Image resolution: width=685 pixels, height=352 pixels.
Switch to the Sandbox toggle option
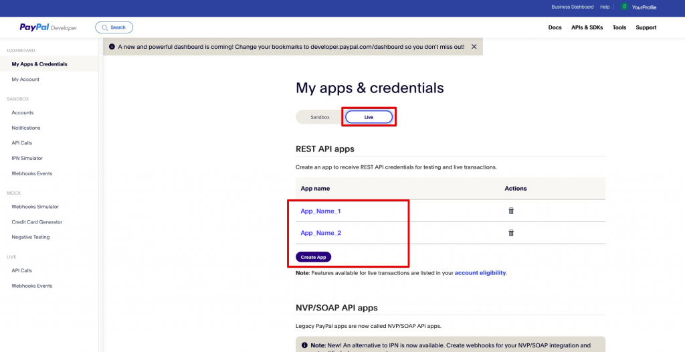[x=320, y=117]
